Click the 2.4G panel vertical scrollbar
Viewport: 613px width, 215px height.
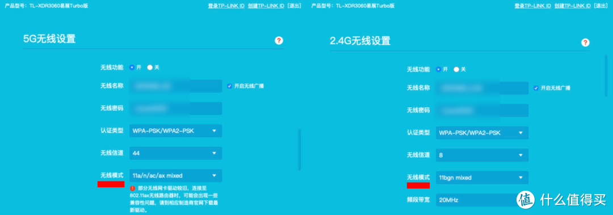tap(606, 76)
